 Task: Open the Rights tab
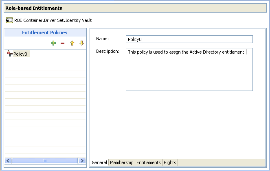170,162
